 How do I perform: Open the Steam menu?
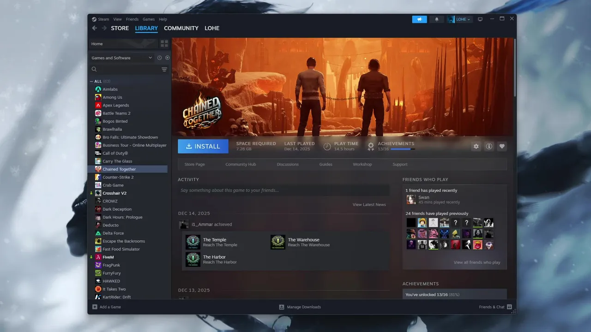tap(103, 19)
